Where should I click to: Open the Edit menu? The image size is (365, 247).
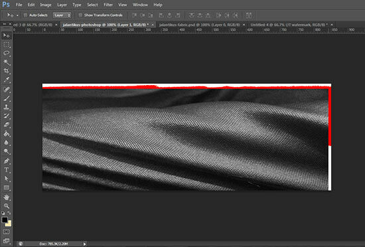tap(31, 5)
